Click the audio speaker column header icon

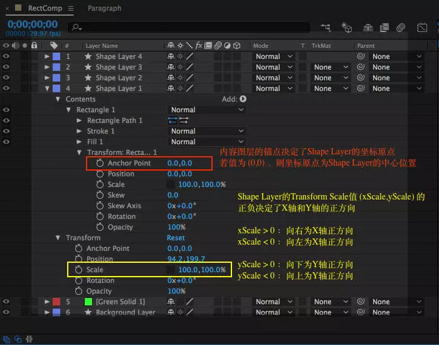16,45
